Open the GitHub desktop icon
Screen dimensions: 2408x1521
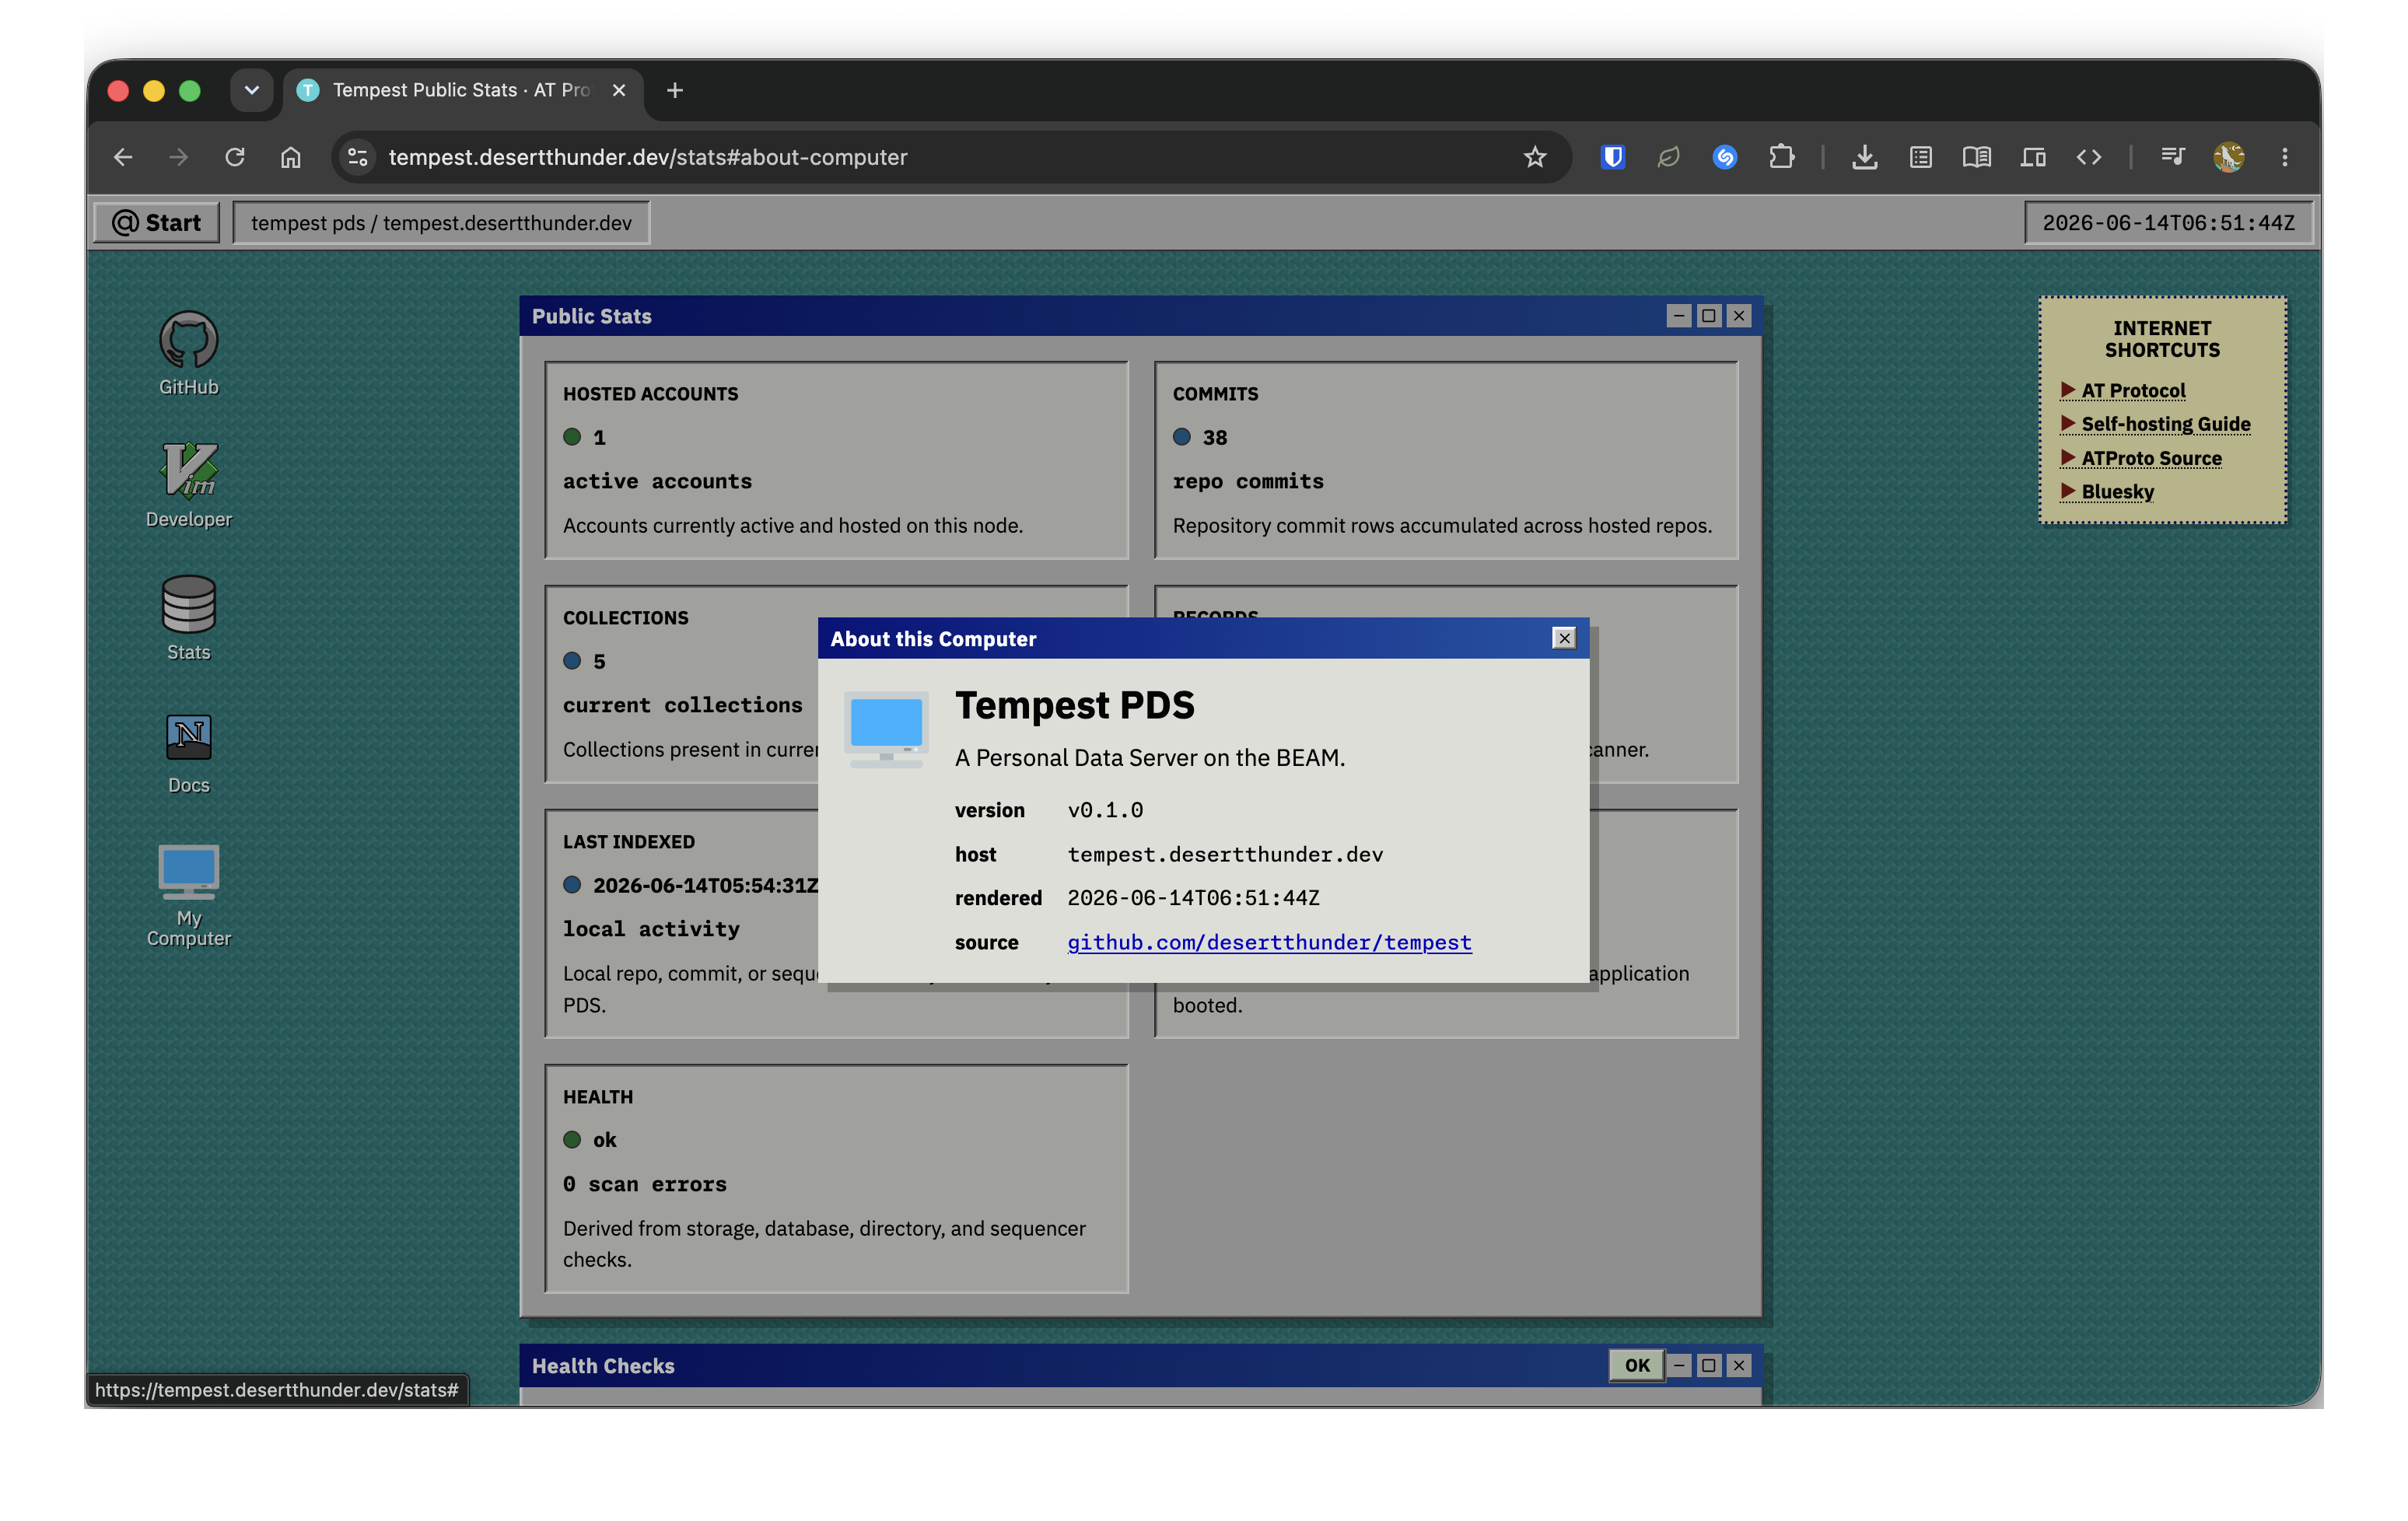pyautogui.click(x=188, y=354)
